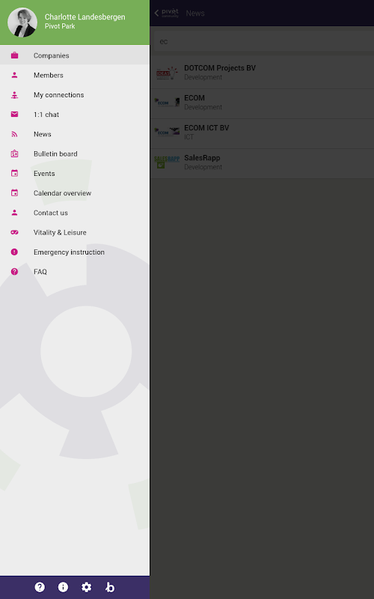The image size is (374, 599).
Task: Go to Events
Action: (x=75, y=174)
